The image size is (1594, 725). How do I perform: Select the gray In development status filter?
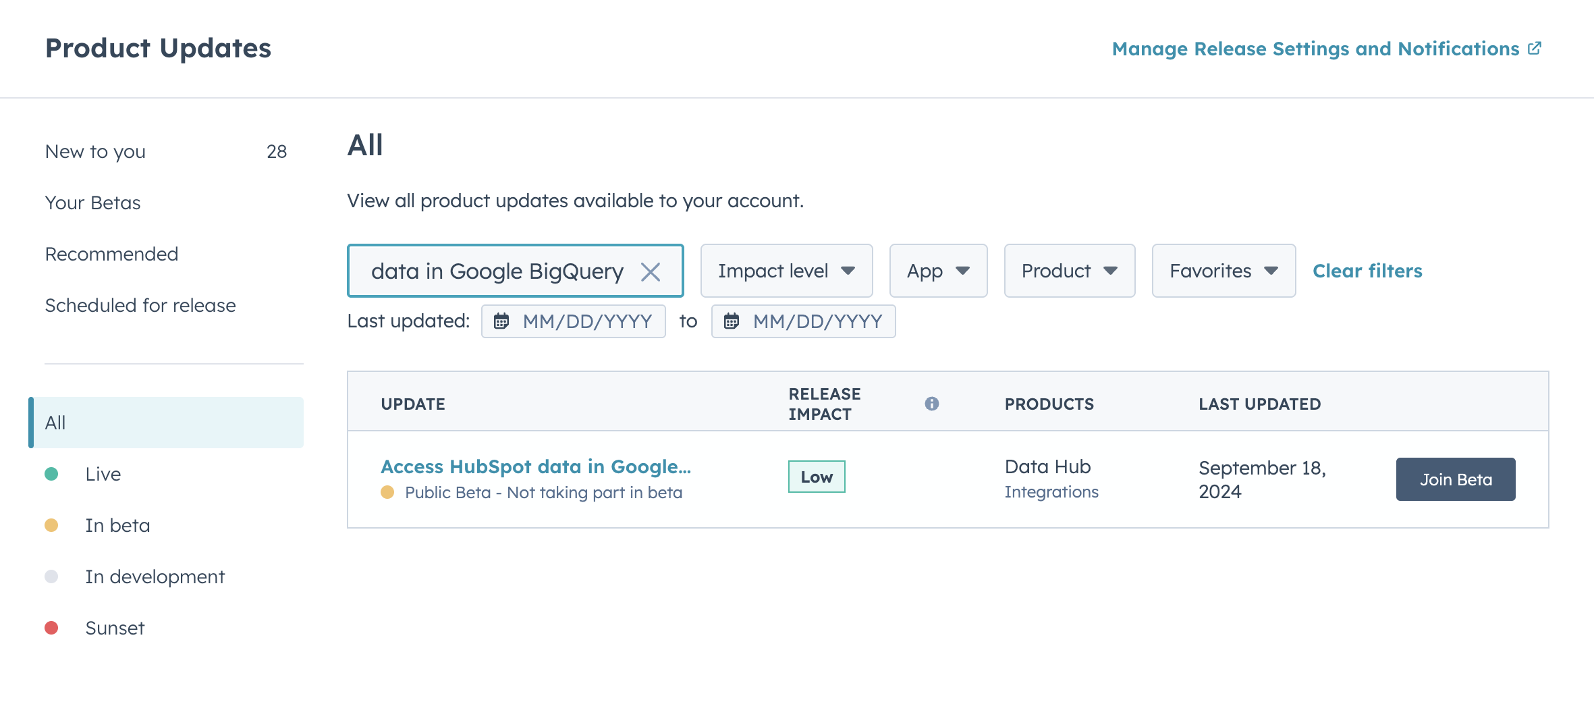pos(155,576)
